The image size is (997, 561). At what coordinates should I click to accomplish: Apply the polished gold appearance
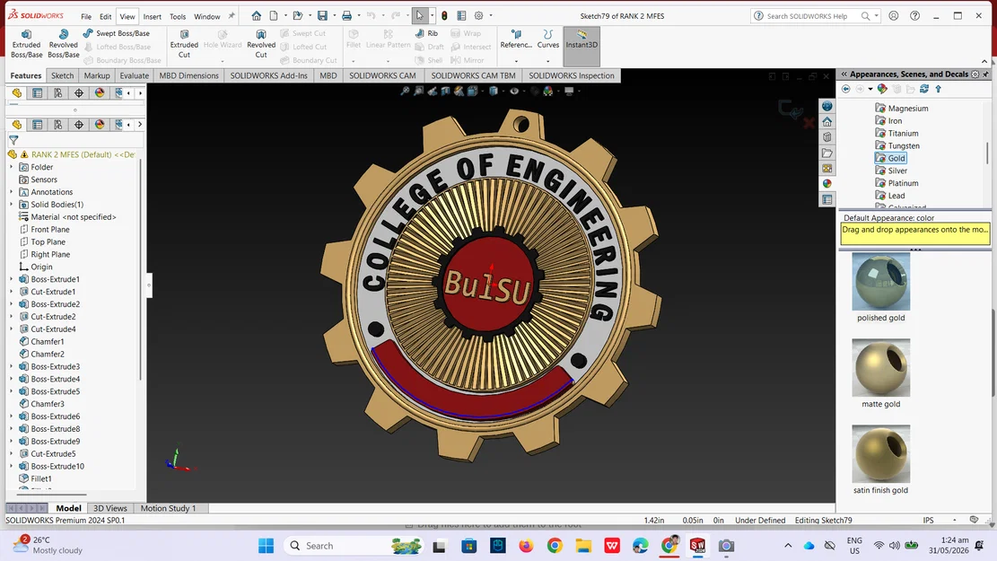880,282
